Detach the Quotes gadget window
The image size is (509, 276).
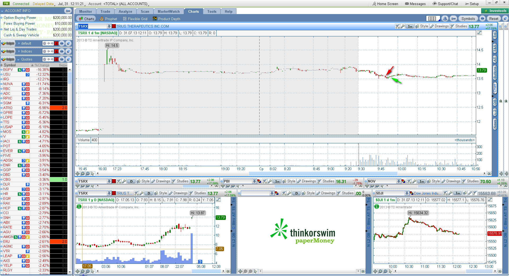click(68, 59)
